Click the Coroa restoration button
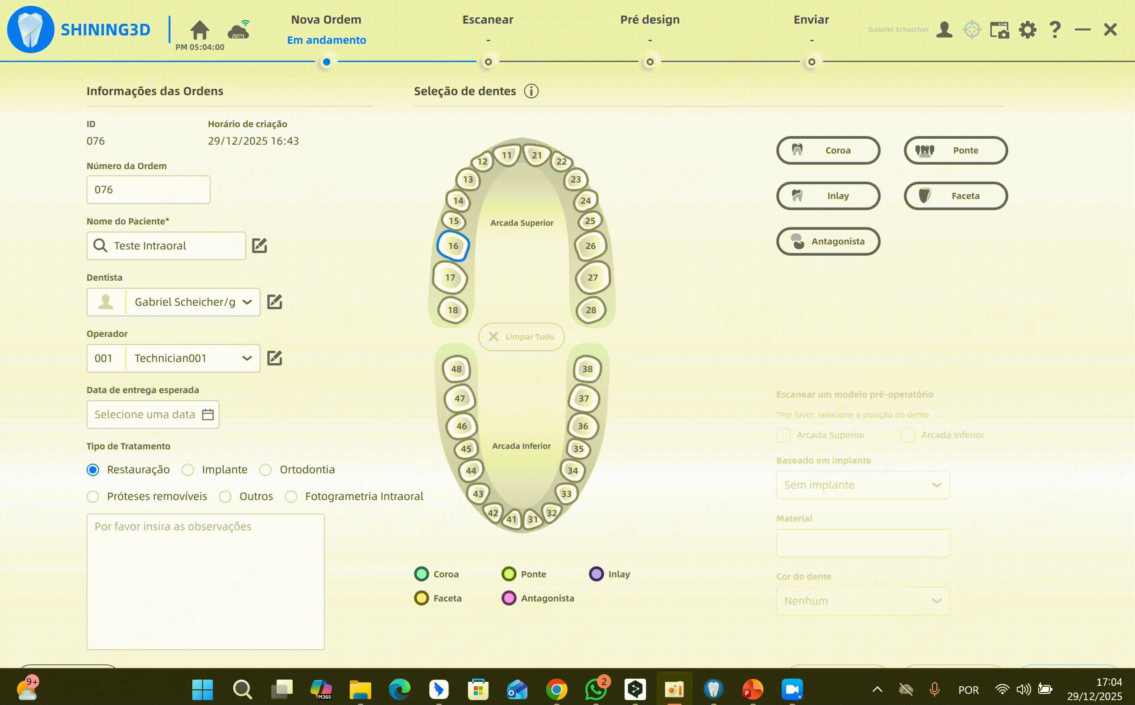Screen dimensions: 1135x705 (828, 150)
